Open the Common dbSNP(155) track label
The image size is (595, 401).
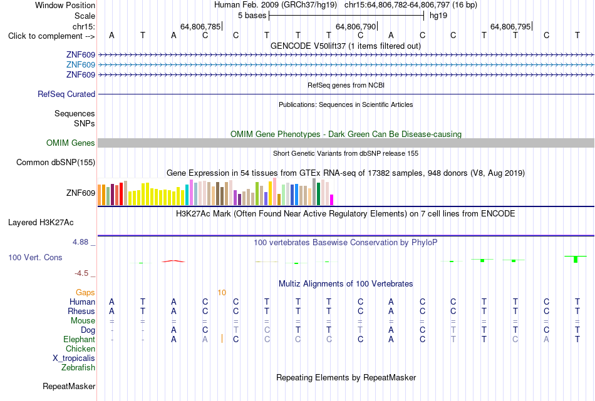coord(55,162)
